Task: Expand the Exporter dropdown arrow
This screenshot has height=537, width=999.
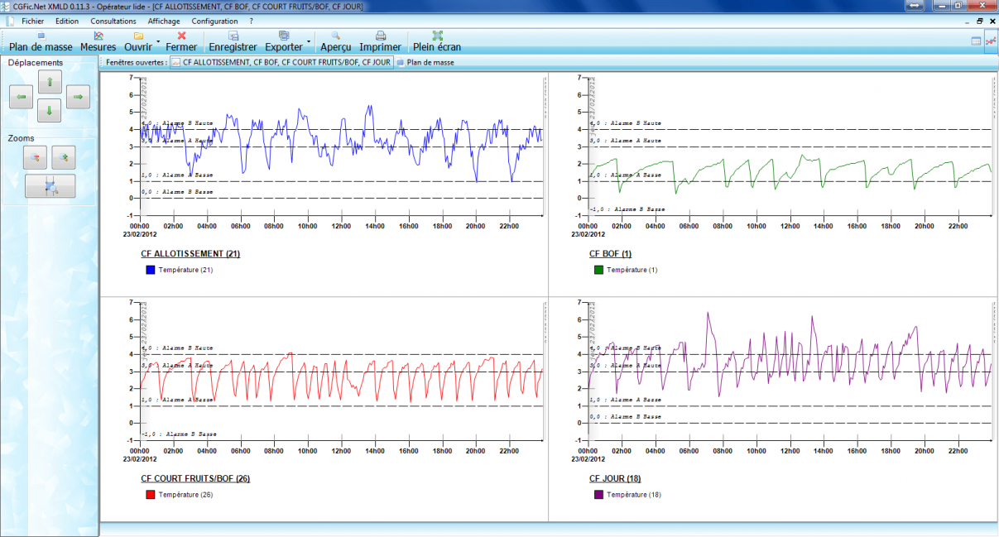Action: [x=309, y=41]
